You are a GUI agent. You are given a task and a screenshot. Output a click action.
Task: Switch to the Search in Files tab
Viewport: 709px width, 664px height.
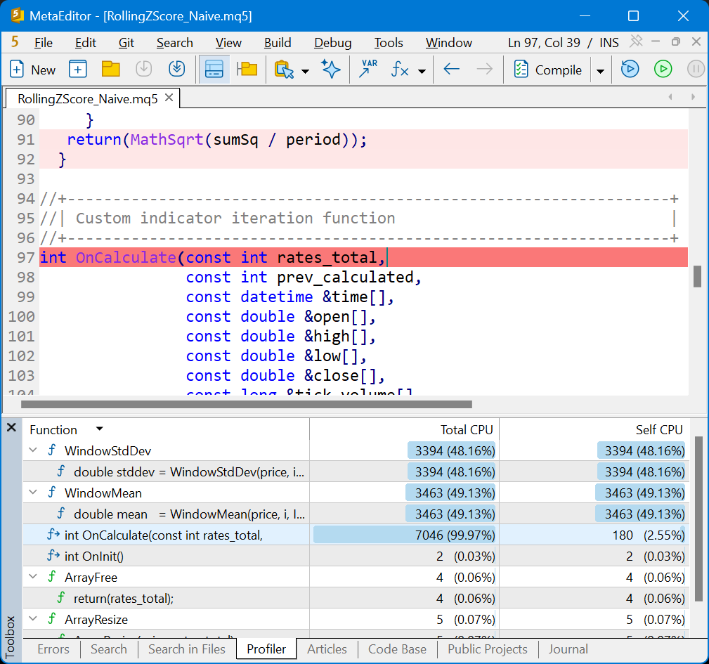pos(187,649)
